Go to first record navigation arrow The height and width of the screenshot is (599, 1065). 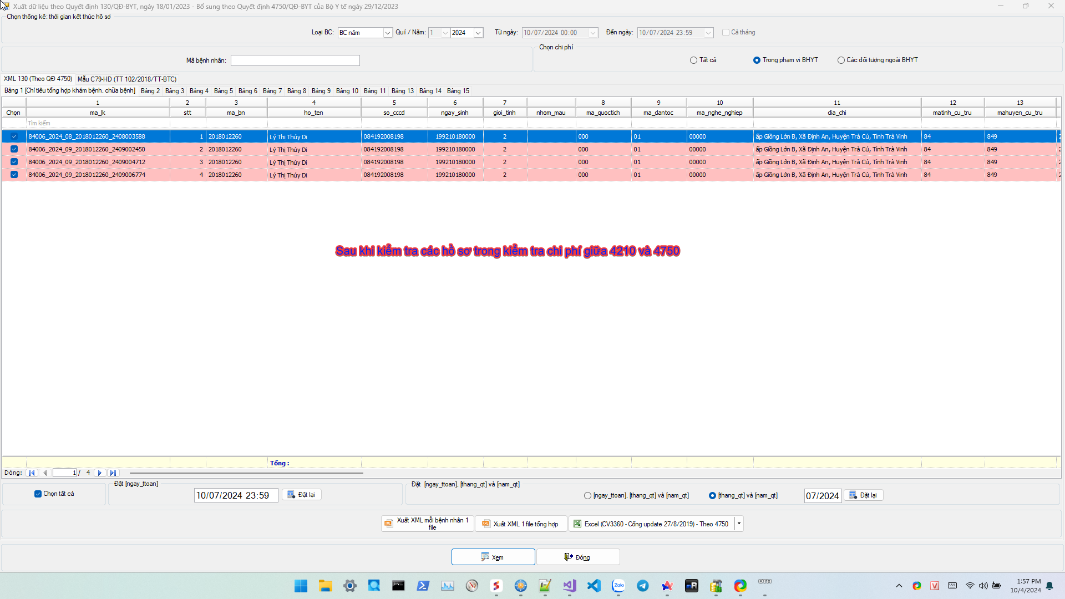click(x=32, y=473)
